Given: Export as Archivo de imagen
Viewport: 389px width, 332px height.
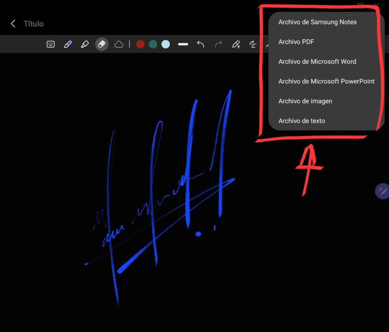Looking at the screenshot, I should 305,101.
